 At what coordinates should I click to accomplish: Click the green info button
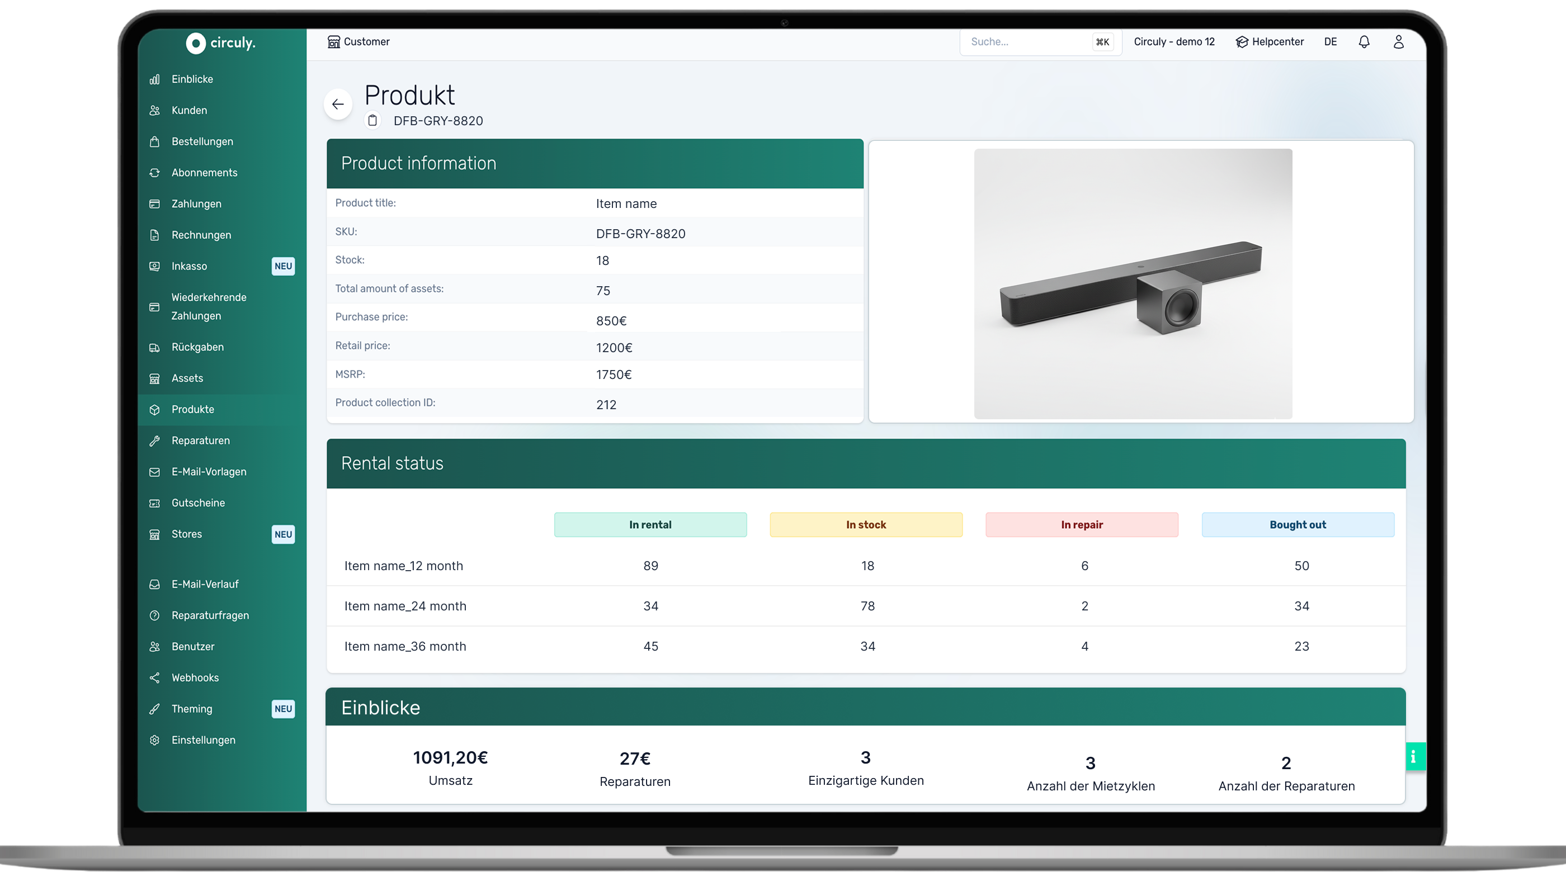[1414, 756]
